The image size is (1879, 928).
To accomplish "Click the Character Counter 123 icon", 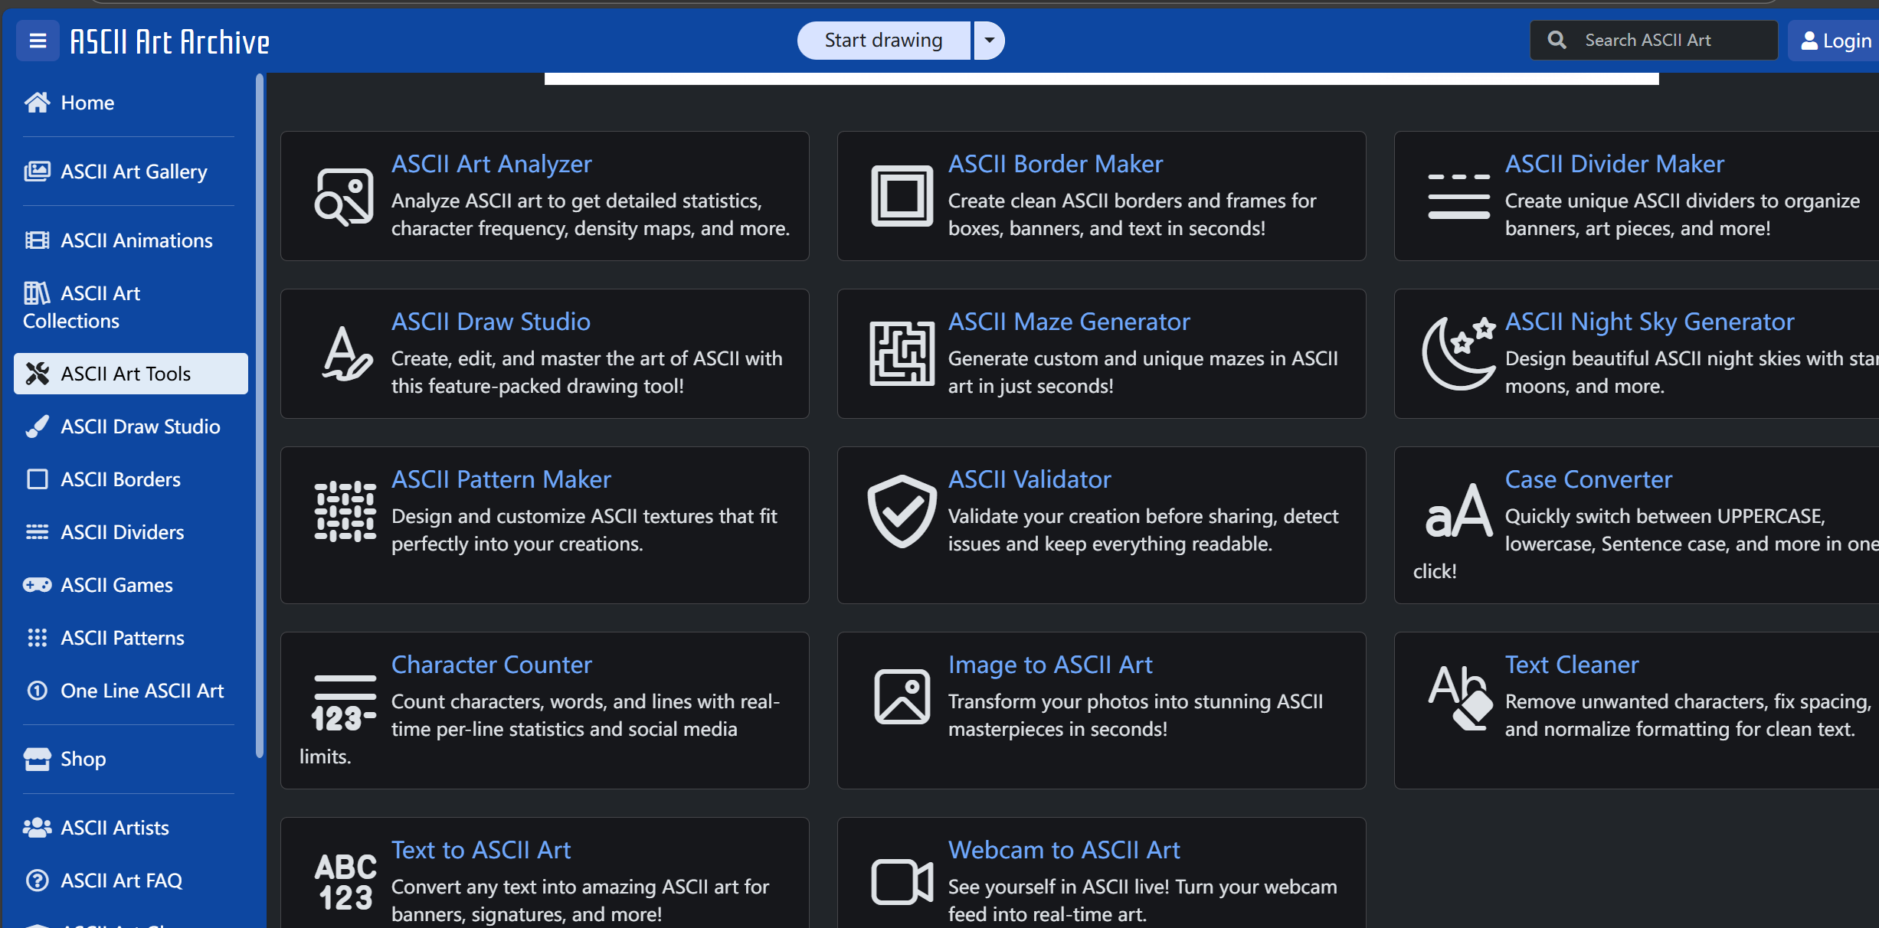I will (x=345, y=703).
